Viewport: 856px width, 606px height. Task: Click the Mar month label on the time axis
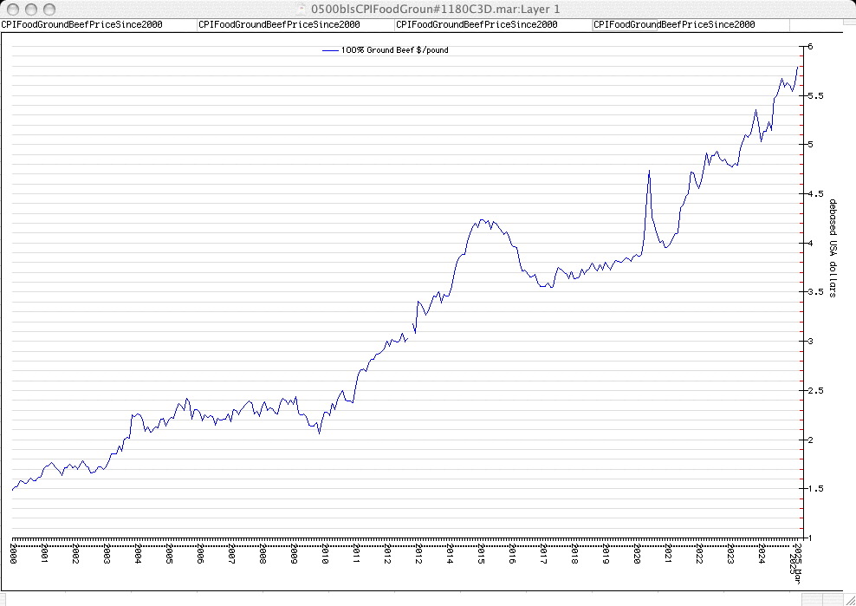coord(798,577)
